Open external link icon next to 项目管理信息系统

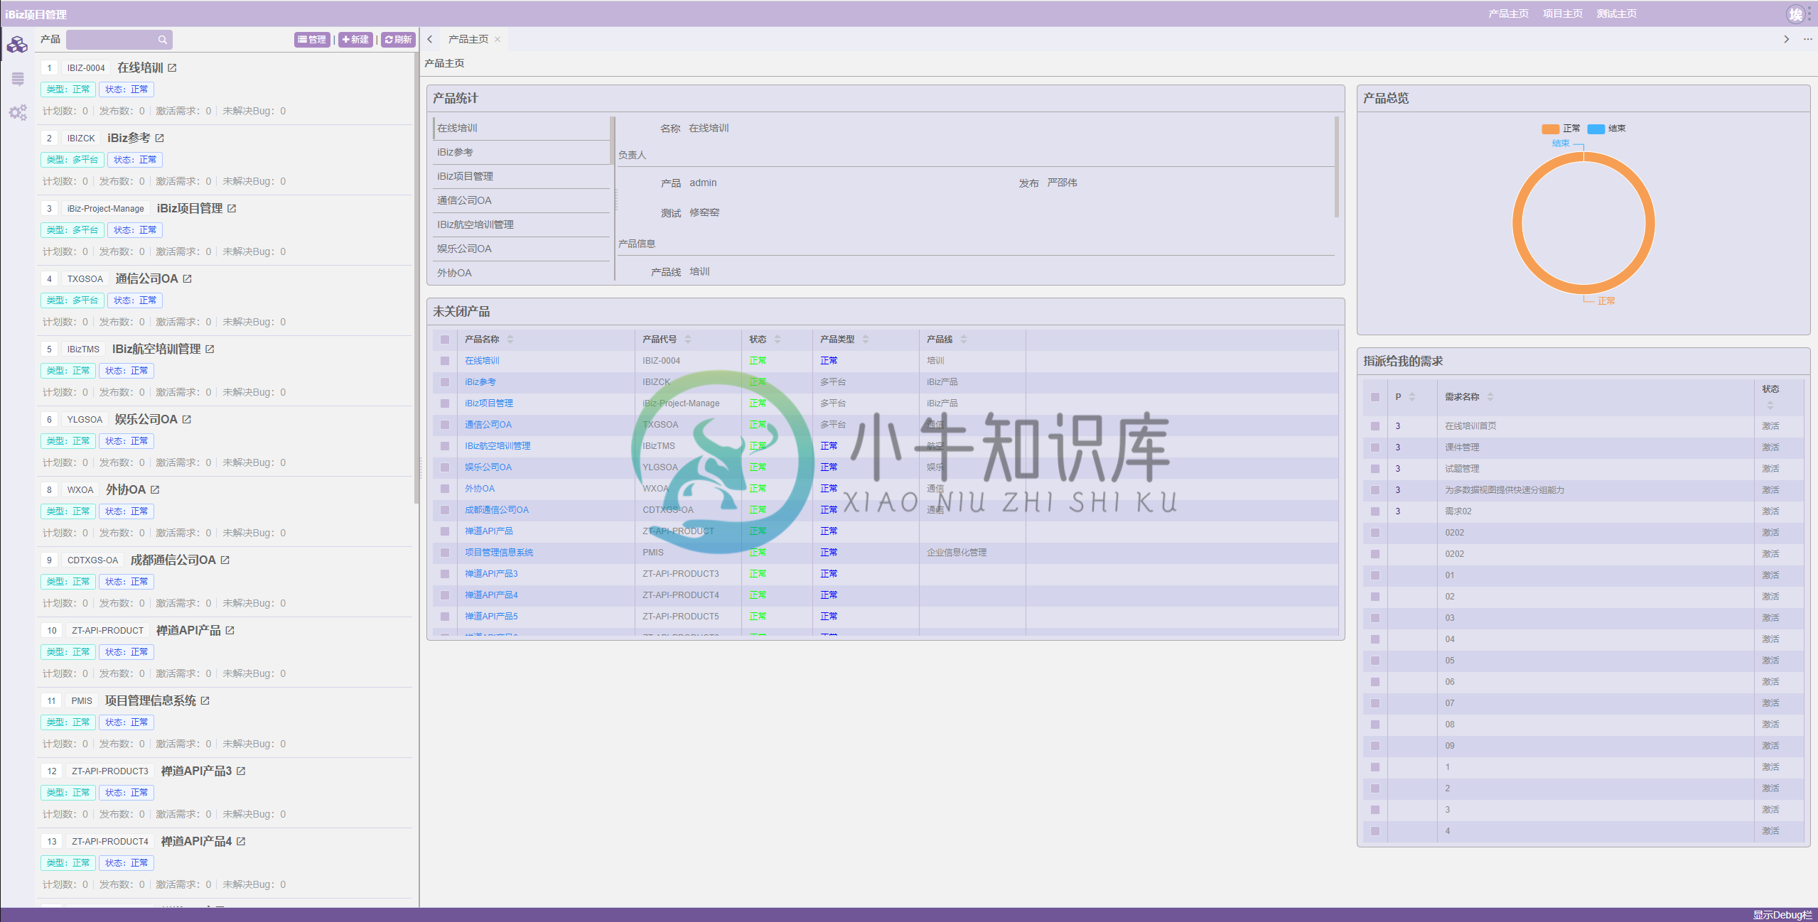click(x=205, y=700)
